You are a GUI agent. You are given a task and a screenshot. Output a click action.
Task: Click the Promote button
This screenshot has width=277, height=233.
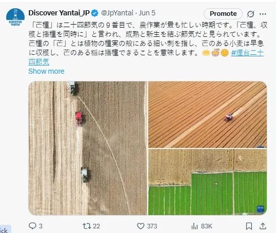click(x=223, y=14)
